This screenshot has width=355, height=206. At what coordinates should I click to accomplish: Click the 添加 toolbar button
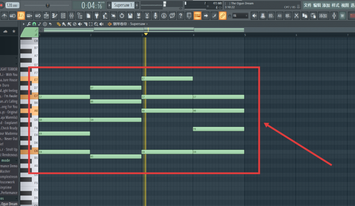click(323, 16)
